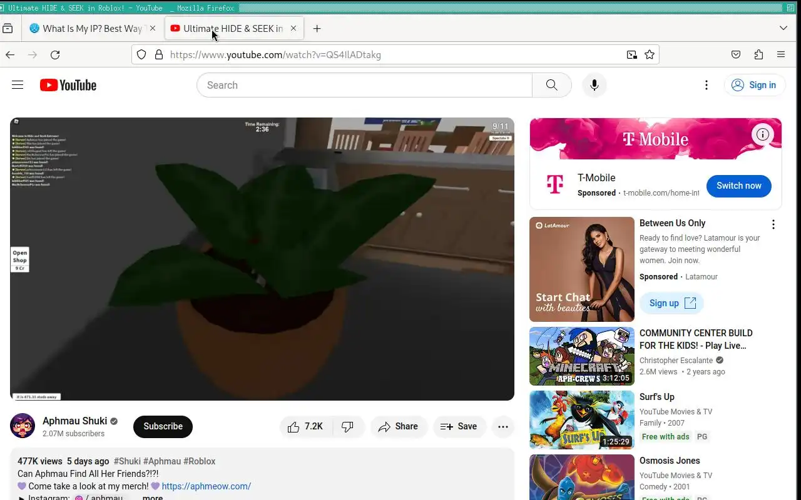
Task: Open the Surf's Up title
Action: click(x=657, y=397)
